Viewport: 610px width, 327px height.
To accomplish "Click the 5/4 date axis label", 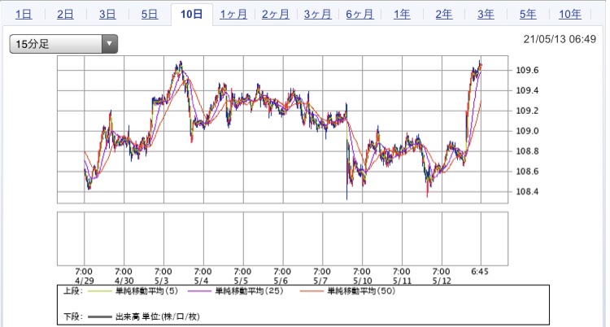I will tap(203, 281).
